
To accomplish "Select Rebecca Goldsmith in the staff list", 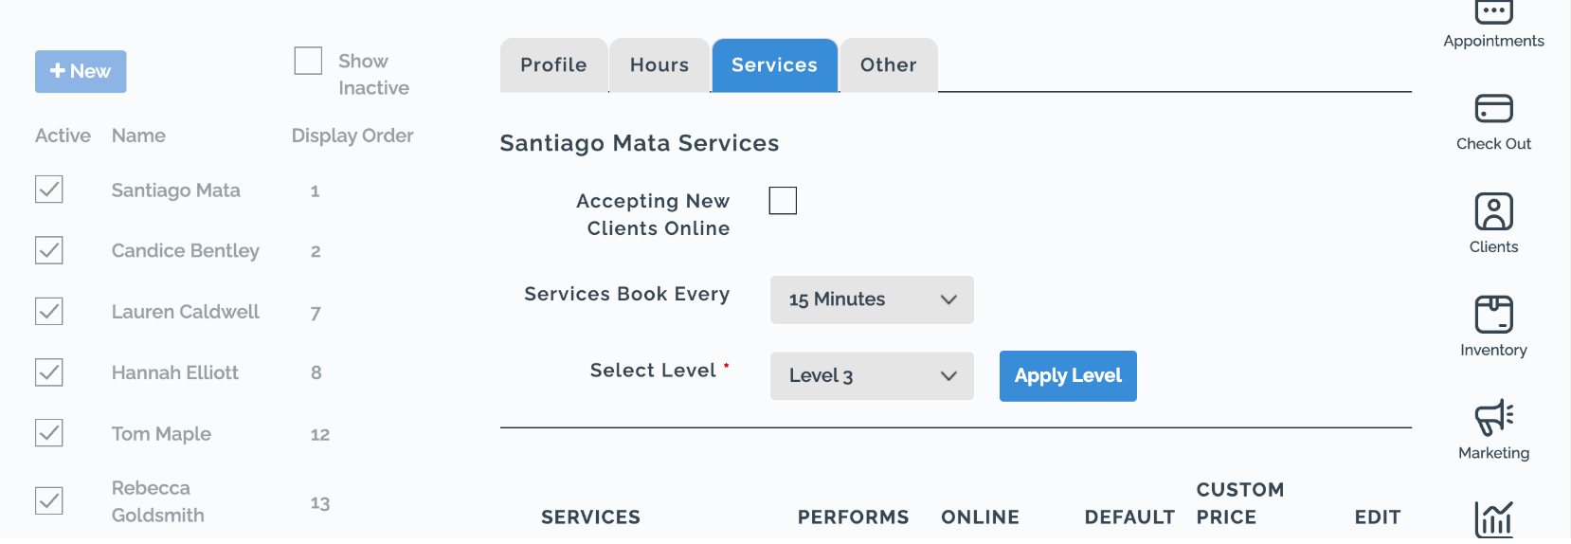I will (x=158, y=501).
